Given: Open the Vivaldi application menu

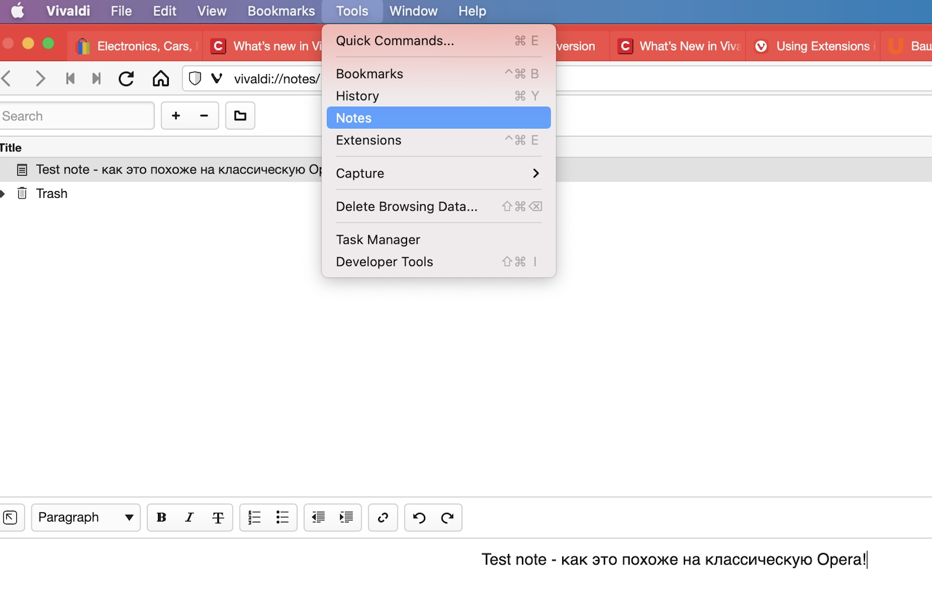Looking at the screenshot, I should point(68,11).
